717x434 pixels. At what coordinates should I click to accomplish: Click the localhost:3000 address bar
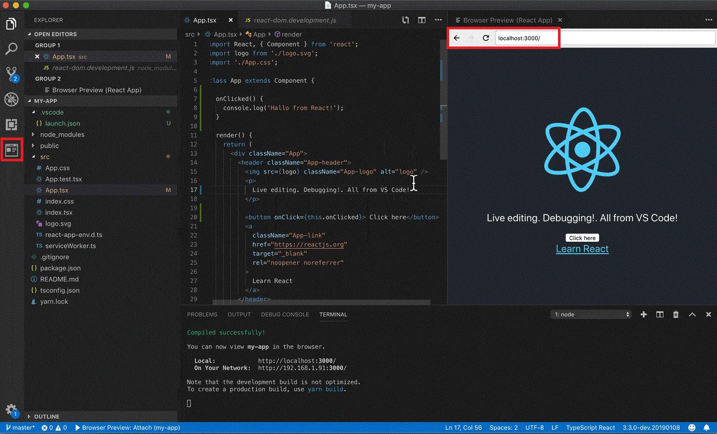click(x=527, y=37)
